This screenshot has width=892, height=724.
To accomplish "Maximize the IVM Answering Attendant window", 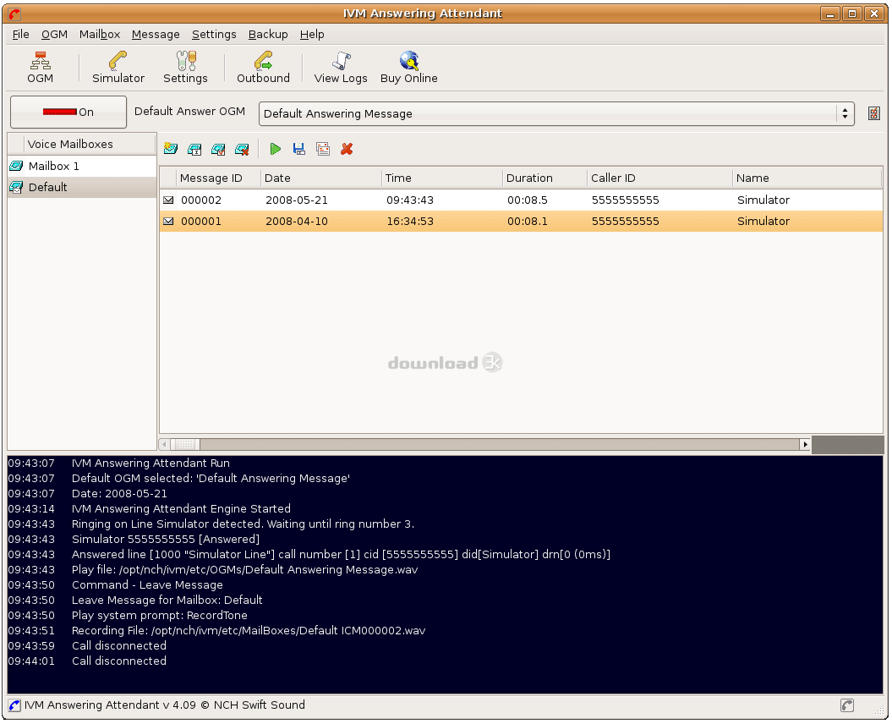I will (x=852, y=14).
